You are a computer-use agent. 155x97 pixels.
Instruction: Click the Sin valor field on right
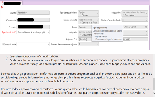[x=135, y=39]
